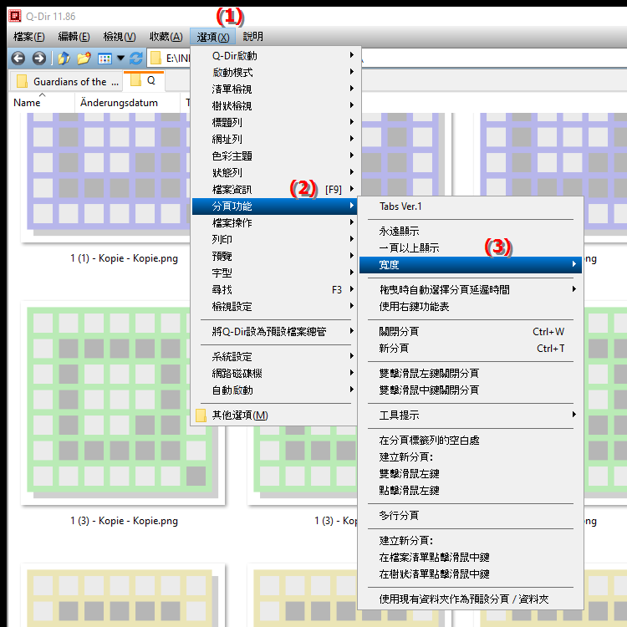The height and width of the screenshot is (627, 627).
Task: Click the Forward navigation arrow icon
Action: (x=38, y=59)
